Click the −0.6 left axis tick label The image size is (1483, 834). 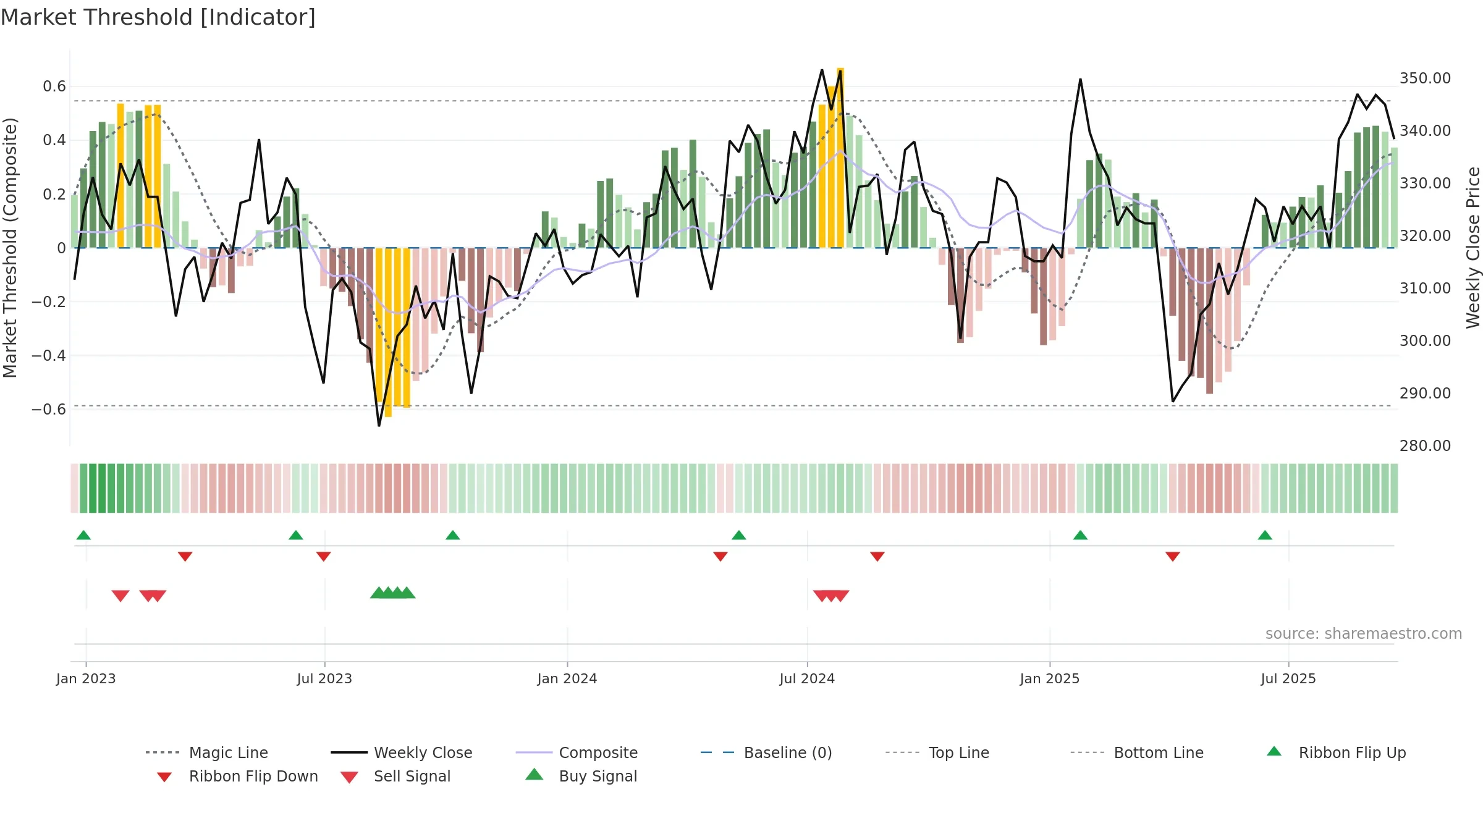pos(49,410)
